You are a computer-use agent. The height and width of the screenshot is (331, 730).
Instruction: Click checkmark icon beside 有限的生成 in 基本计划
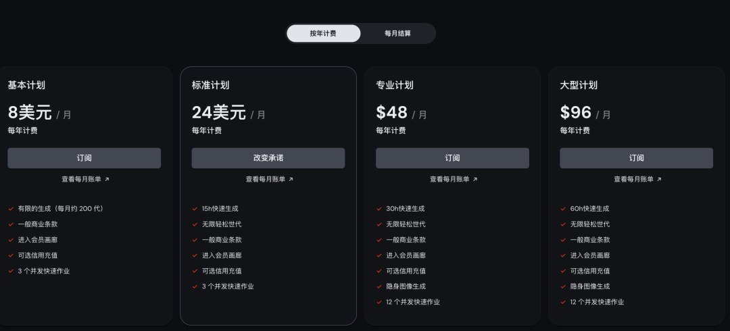coord(11,209)
